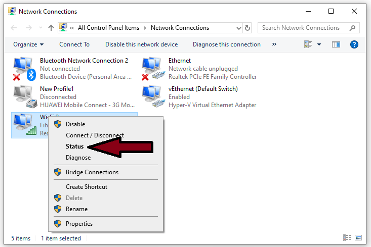The height and width of the screenshot is (247, 371).
Task: Choose Diagnose from the context menu
Action: 106,158
